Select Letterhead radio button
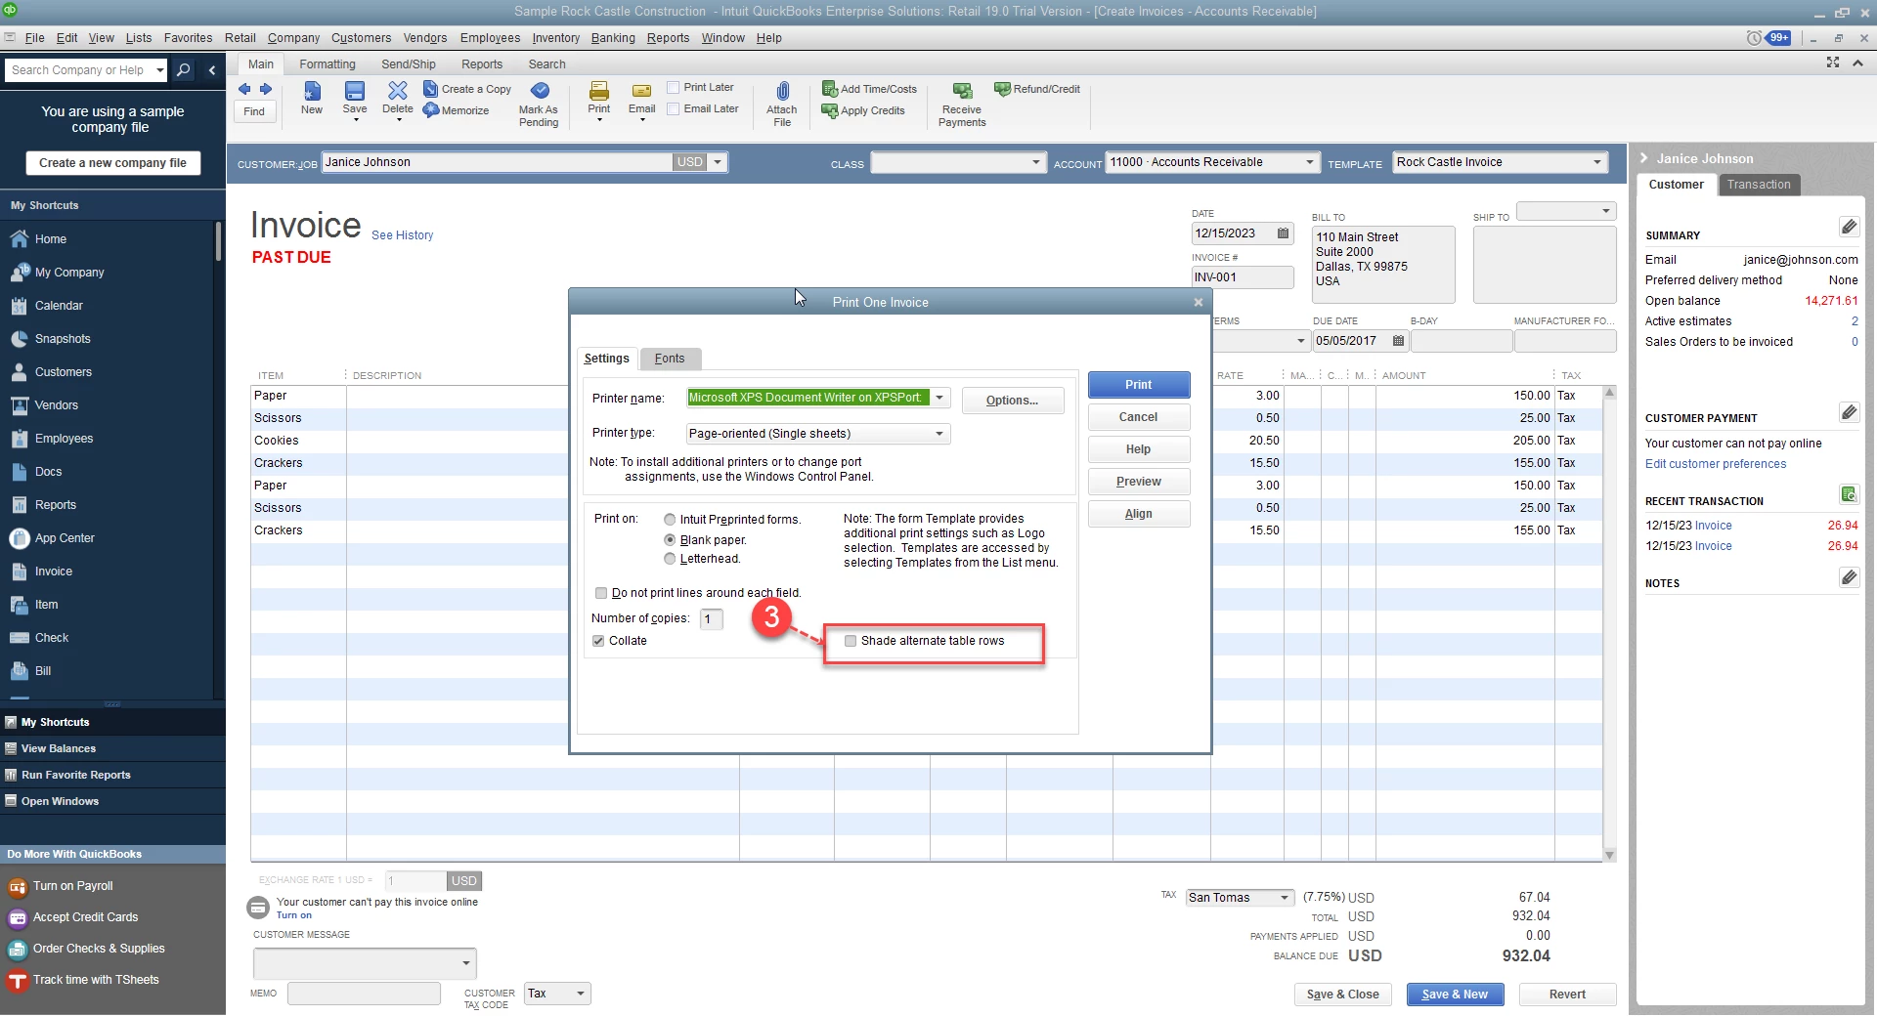Viewport: 1877px width, 1016px height. point(670,559)
